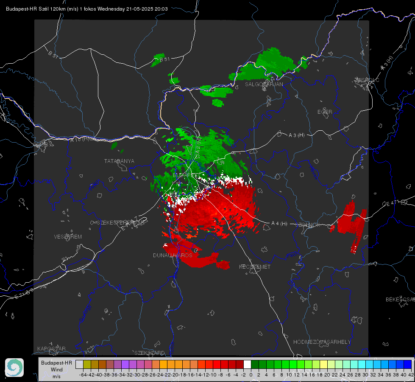This screenshot has height=382, width=415.
Task: Click the '42' value on legend scale
Action: point(411,375)
